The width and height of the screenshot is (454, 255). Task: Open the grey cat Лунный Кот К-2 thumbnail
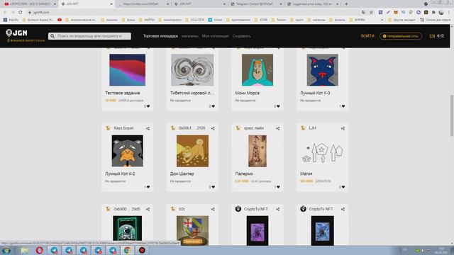point(128,151)
